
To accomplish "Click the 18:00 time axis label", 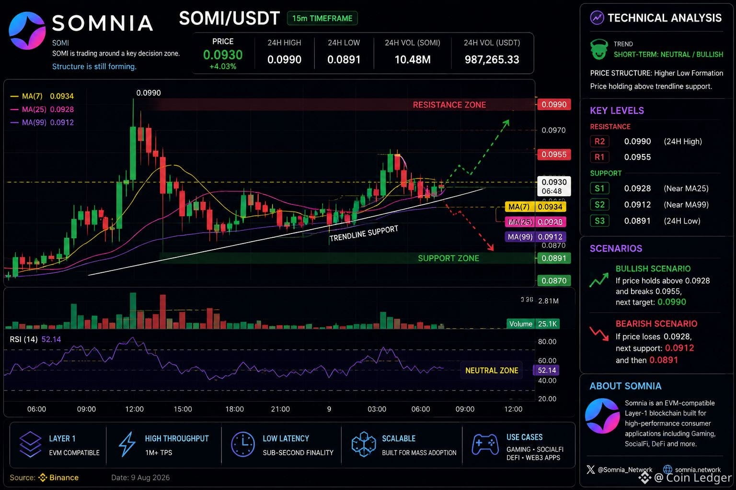I will coord(234,409).
